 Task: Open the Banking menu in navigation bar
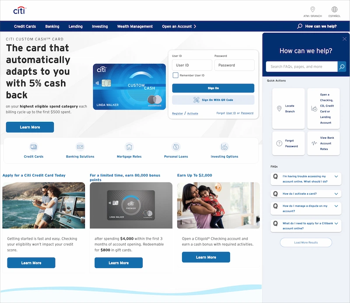pos(52,26)
